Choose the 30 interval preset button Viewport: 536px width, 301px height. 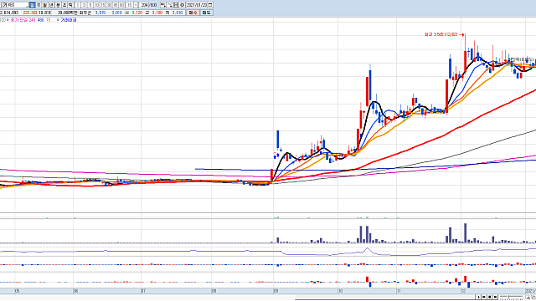click(x=110, y=5)
